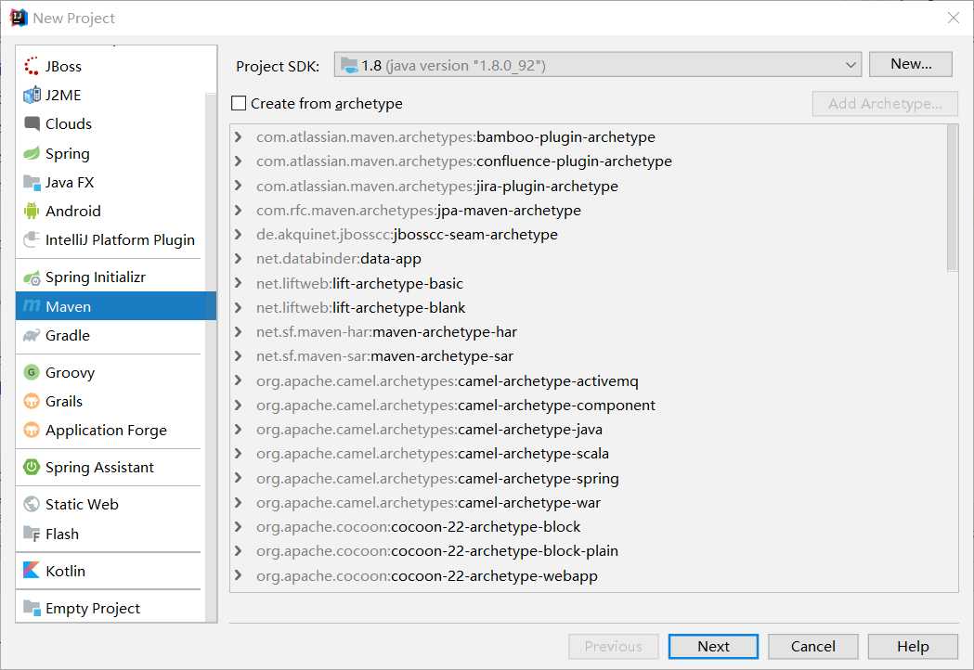Select camel-archetype-war row
Viewport: 974px width, 670px height.
tap(589, 502)
